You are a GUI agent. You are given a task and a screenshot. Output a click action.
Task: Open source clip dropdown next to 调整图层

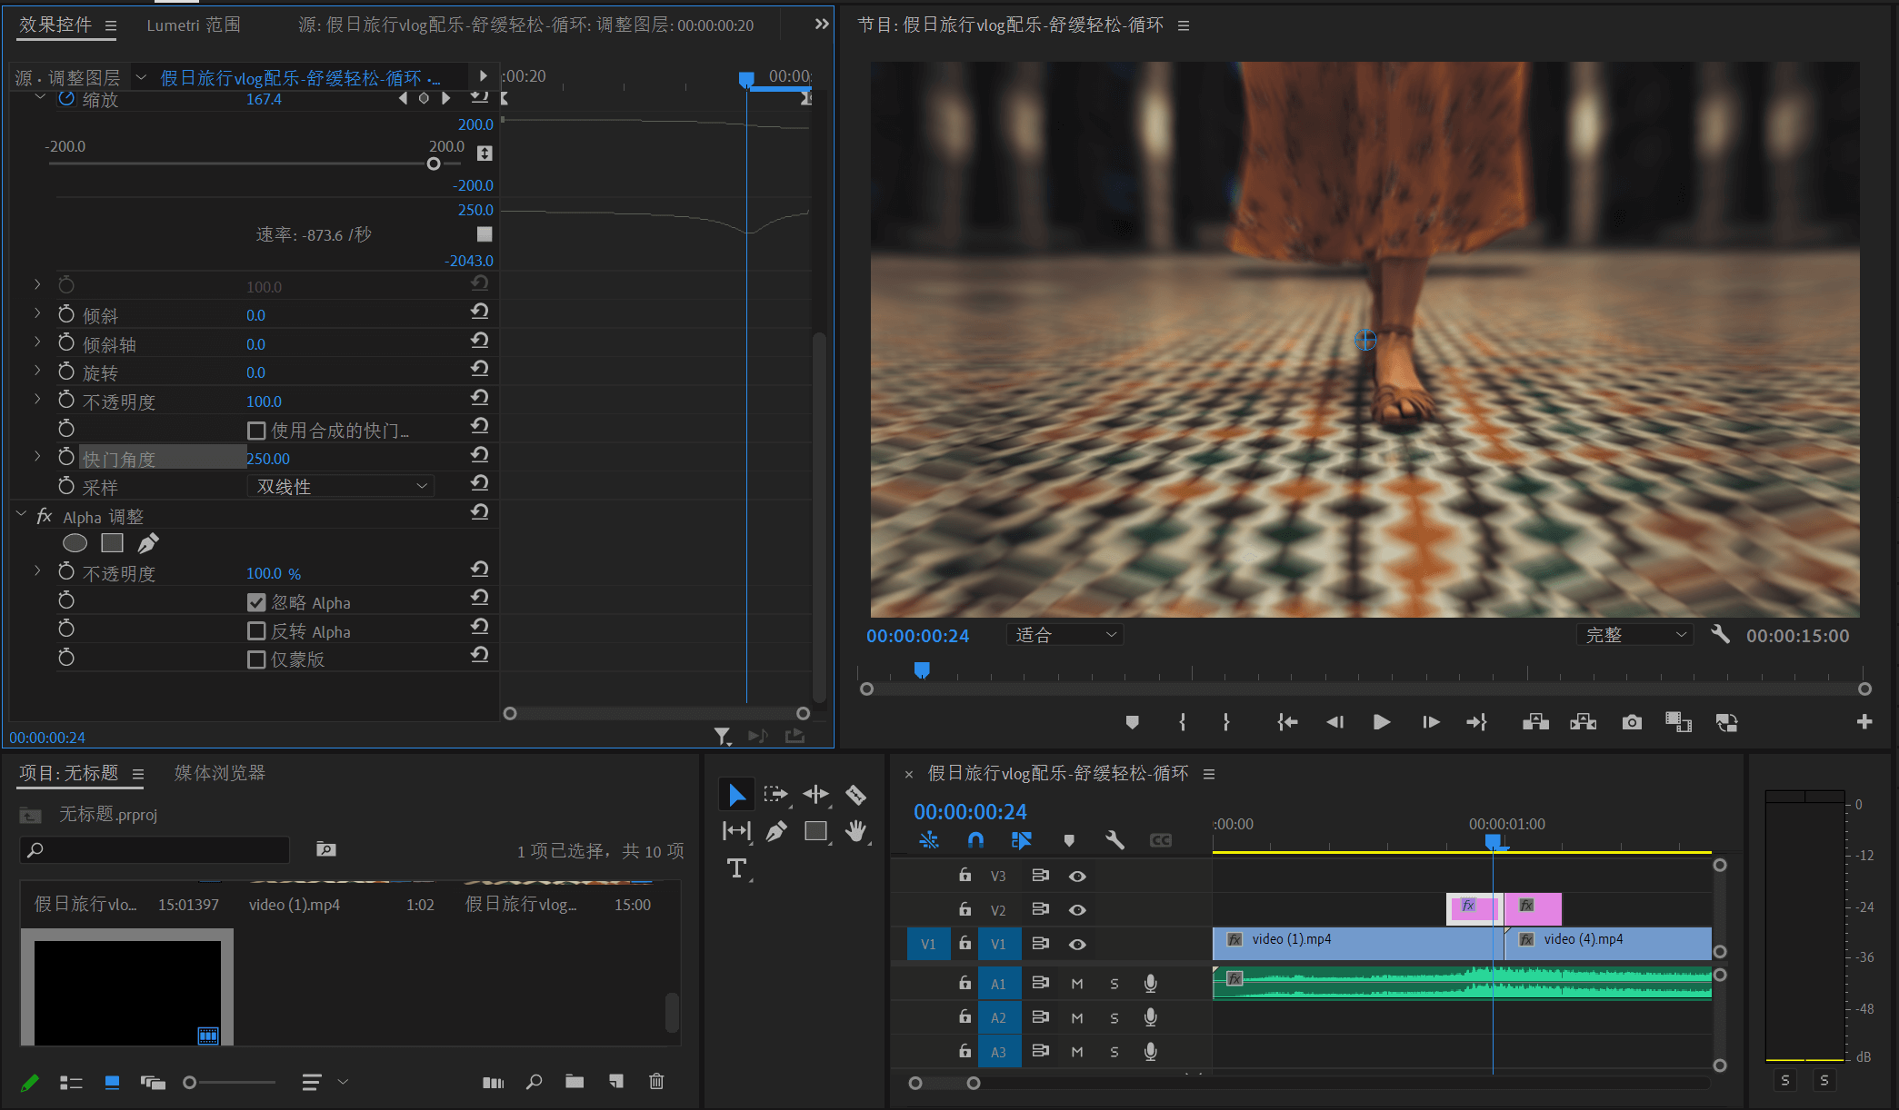tap(141, 77)
